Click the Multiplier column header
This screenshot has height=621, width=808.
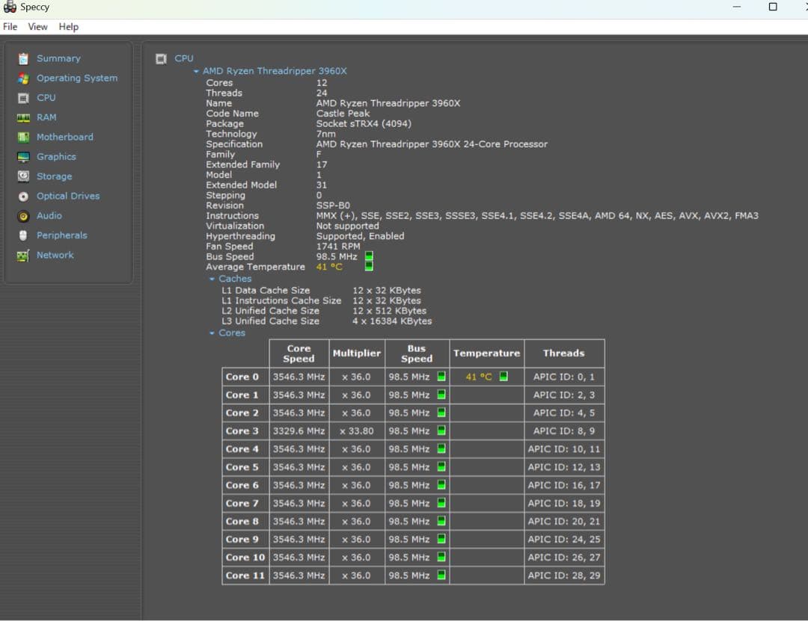click(x=357, y=353)
